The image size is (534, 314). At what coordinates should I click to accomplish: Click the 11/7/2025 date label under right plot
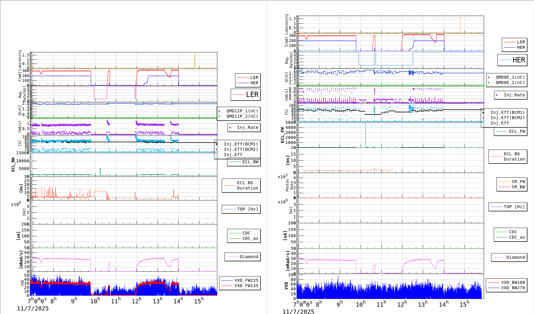(x=298, y=311)
